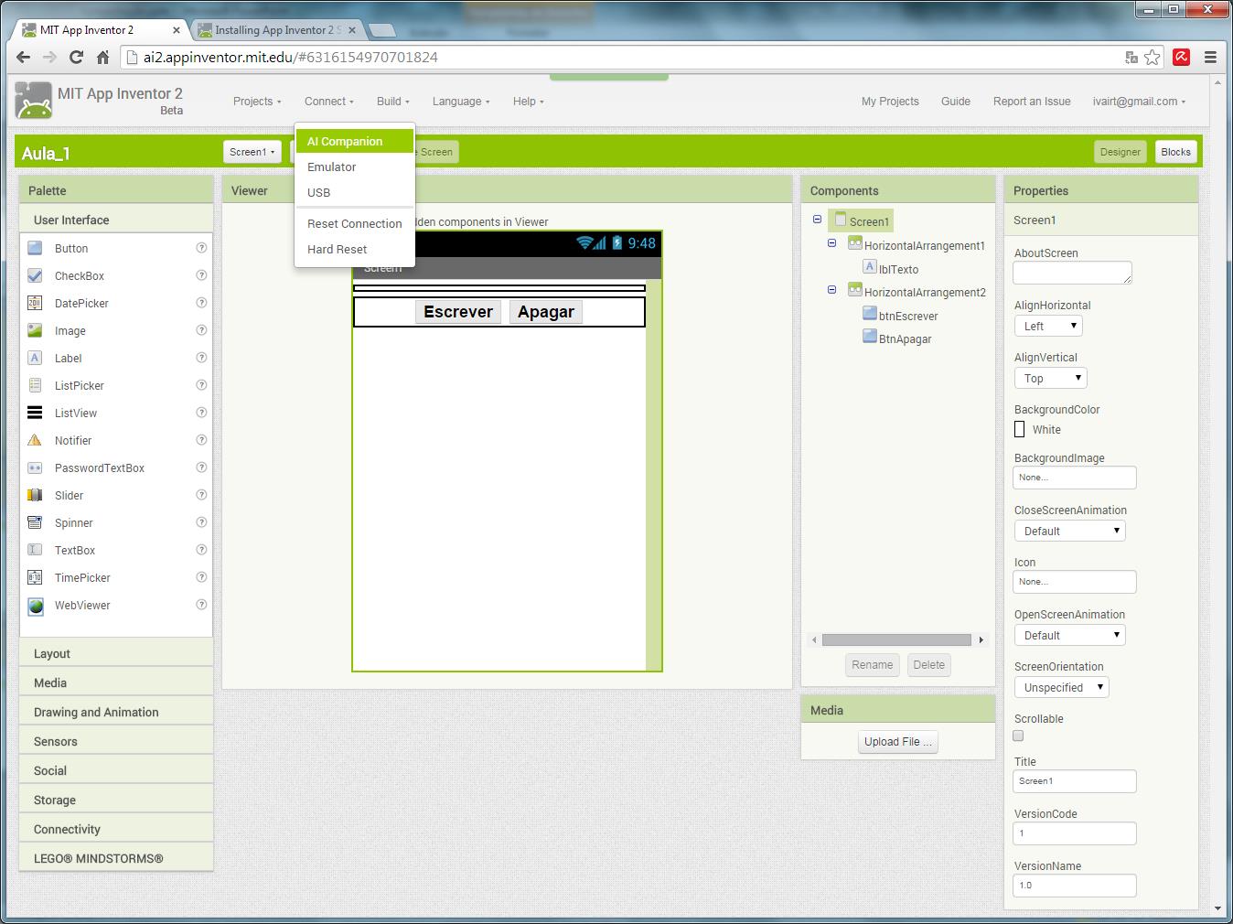Select the Notifier warning icon

tap(35, 440)
